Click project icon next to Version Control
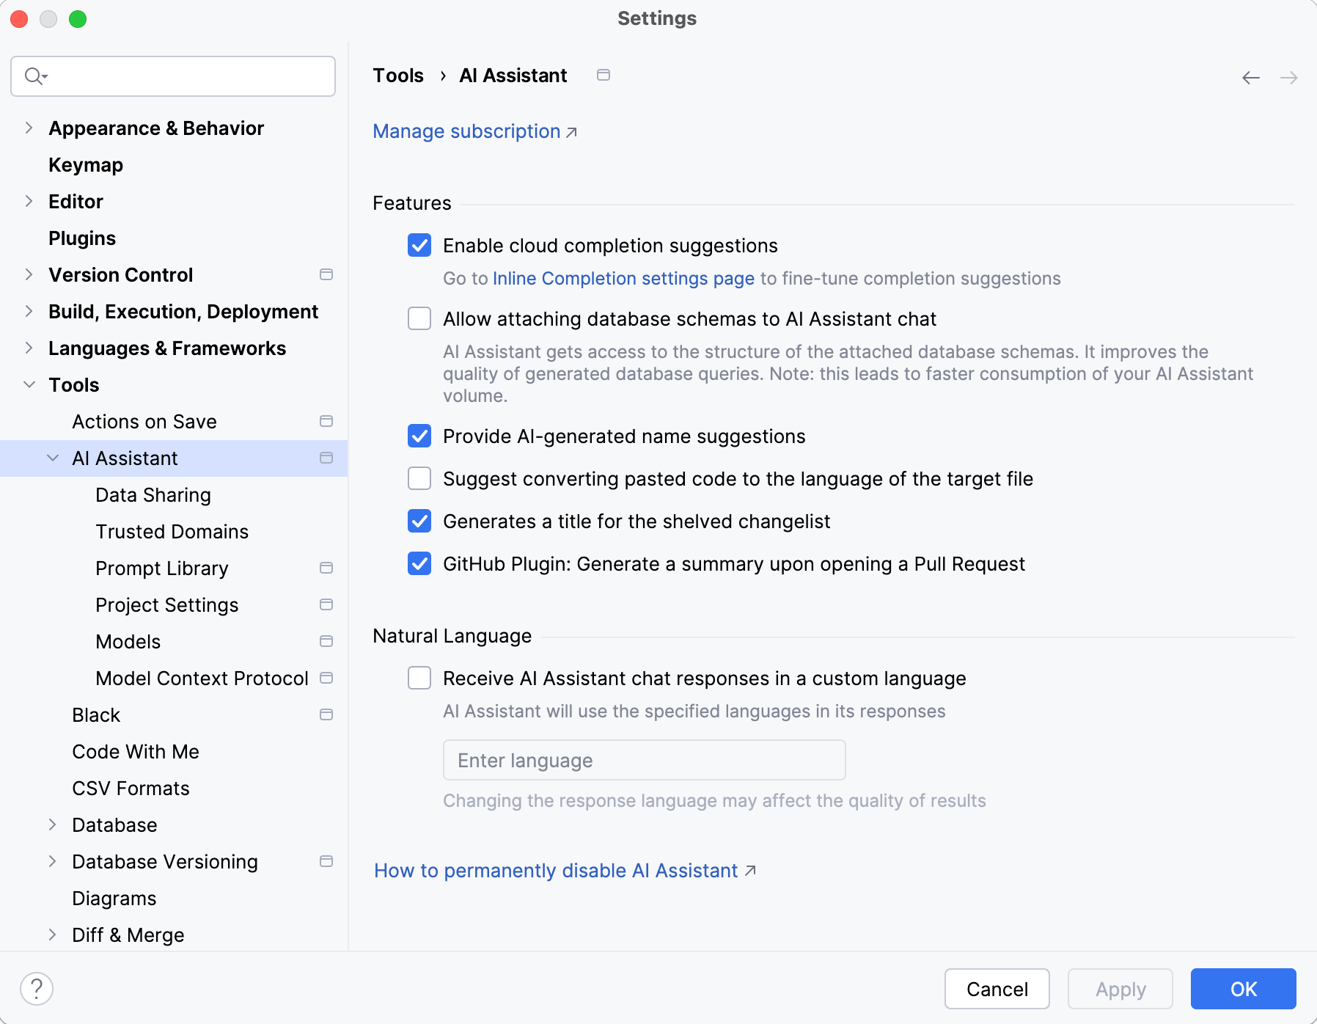1317x1024 pixels. click(326, 274)
